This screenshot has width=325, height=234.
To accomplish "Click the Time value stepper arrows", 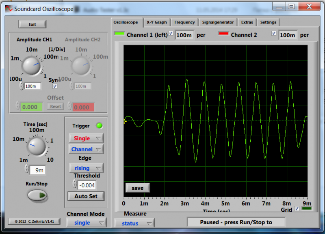I will pos(27,169).
